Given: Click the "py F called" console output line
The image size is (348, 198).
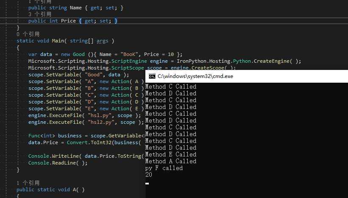Looking at the screenshot, I should (x=164, y=168).
